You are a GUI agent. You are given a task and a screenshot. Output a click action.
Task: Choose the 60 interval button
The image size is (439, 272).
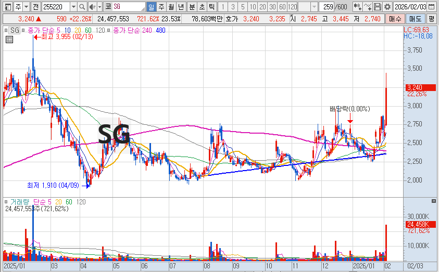(x=282, y=7)
